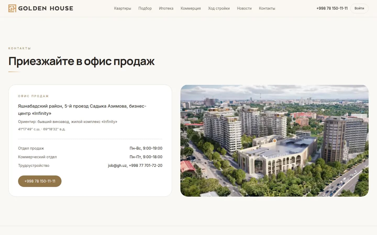Click the Golden House logo icon
377x235 pixels.
click(x=12, y=8)
